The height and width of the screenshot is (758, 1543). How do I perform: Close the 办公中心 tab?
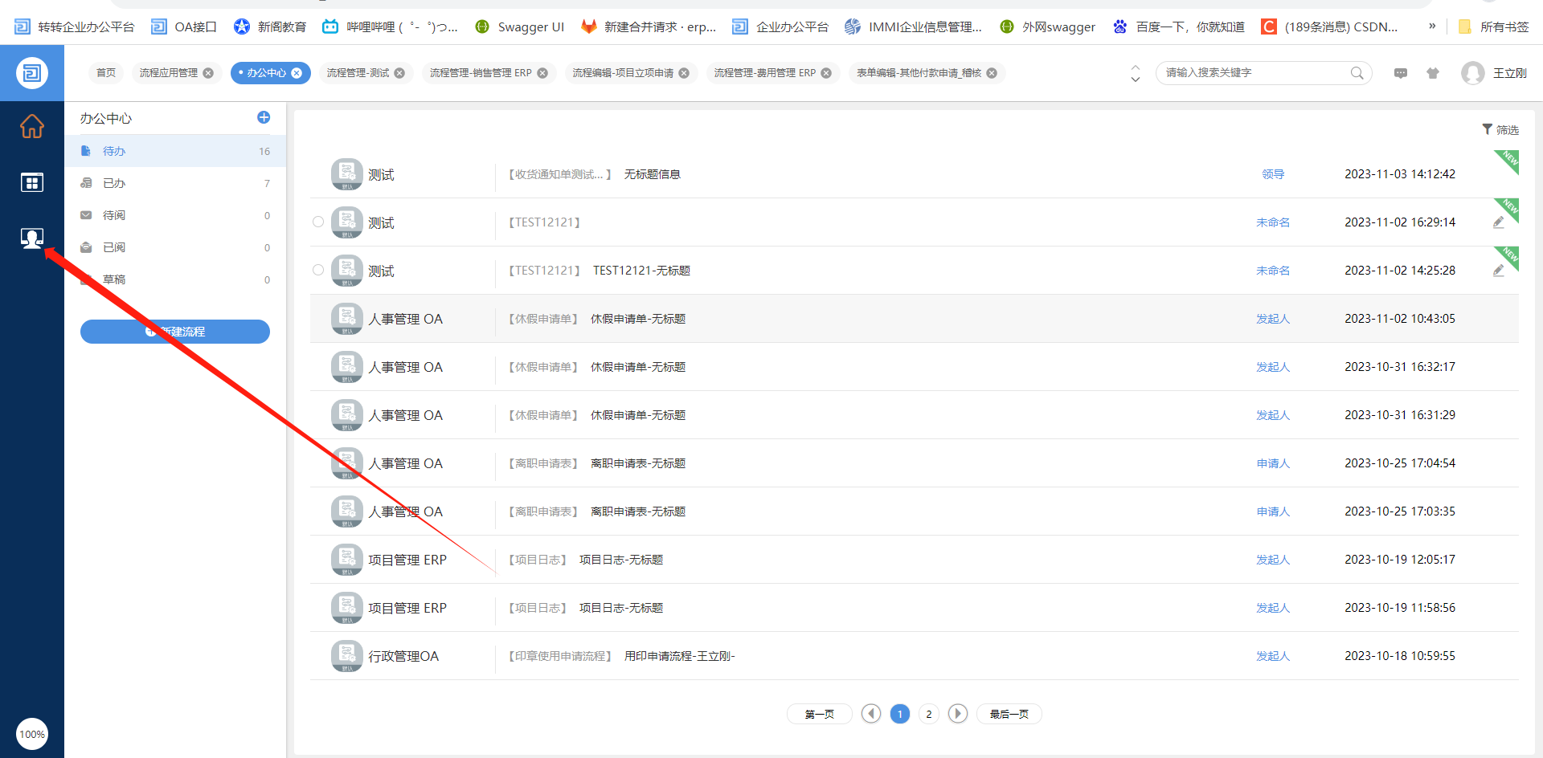[x=297, y=73]
